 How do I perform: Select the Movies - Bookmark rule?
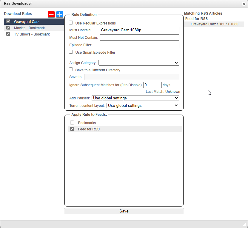coord(29,28)
